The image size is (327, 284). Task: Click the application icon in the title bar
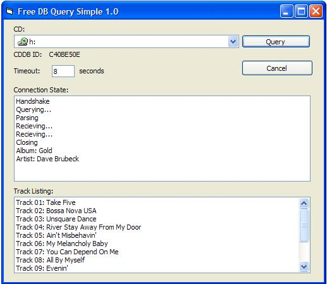tap(9, 11)
